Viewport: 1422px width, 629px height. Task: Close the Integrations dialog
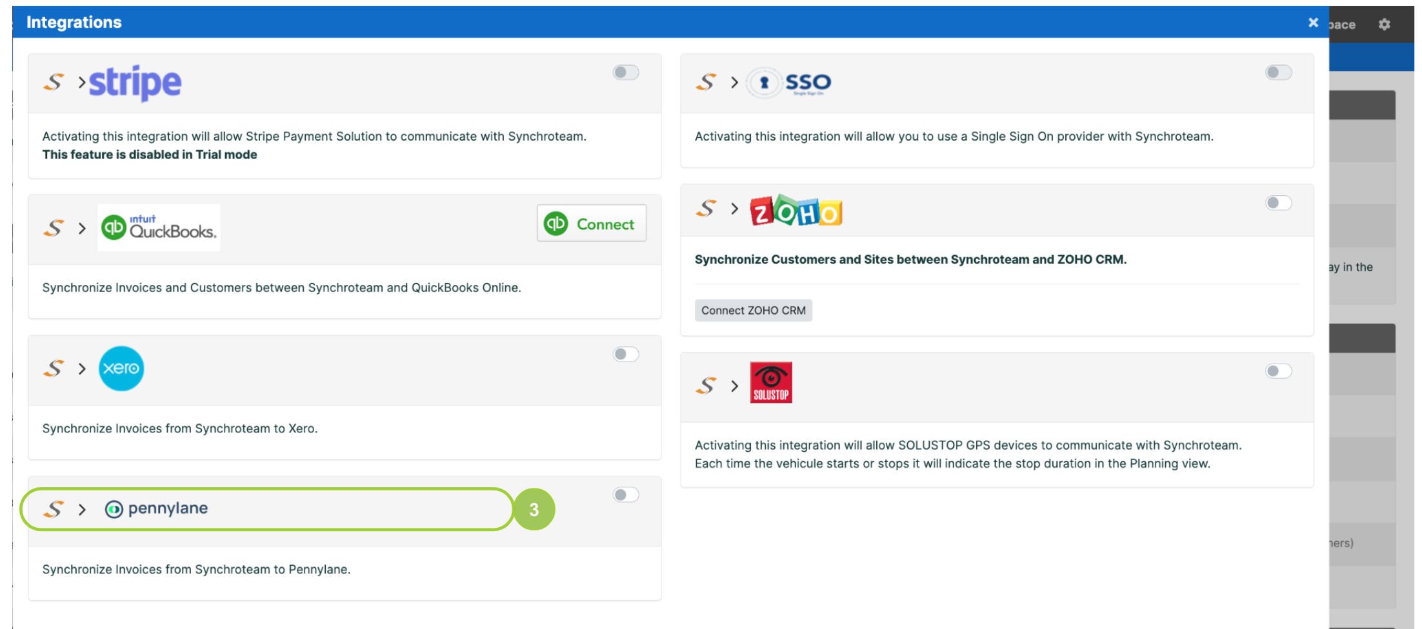click(1313, 23)
